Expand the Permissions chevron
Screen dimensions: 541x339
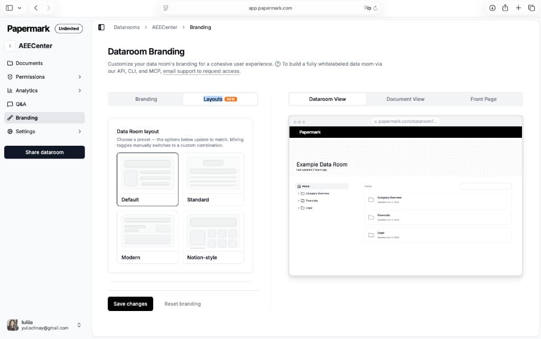pos(80,77)
